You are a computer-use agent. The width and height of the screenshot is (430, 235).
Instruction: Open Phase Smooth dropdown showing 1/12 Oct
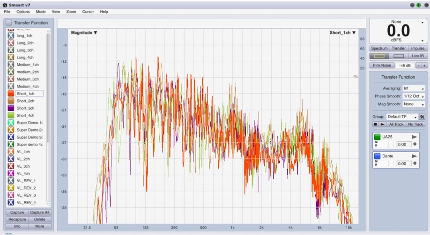point(414,96)
